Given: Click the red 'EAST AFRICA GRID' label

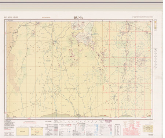Looking at the screenshot, I should (x=46, y=18).
